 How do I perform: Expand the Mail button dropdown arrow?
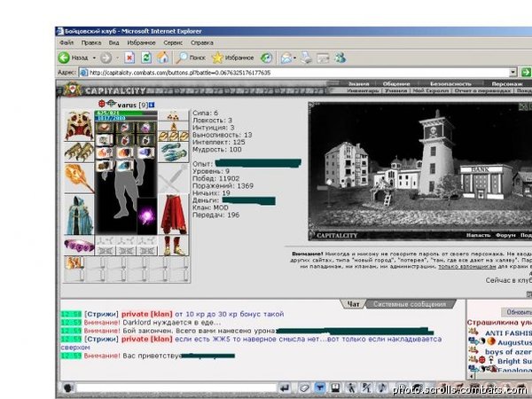pyautogui.click(x=295, y=58)
